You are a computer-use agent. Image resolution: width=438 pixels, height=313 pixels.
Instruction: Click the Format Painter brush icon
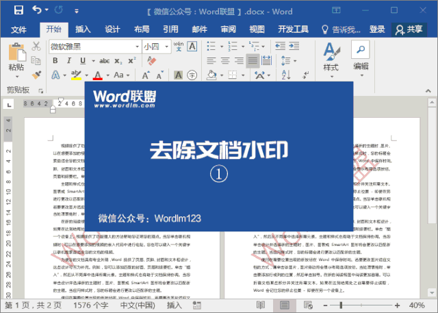[x=36, y=75]
